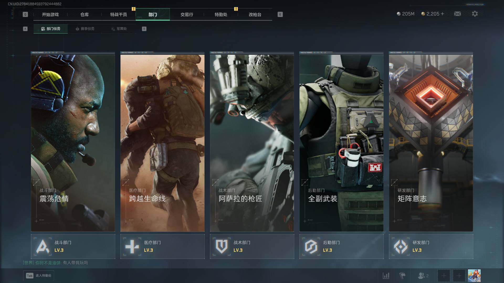
Task: Open the 仓库 tab
Action: [85, 15]
